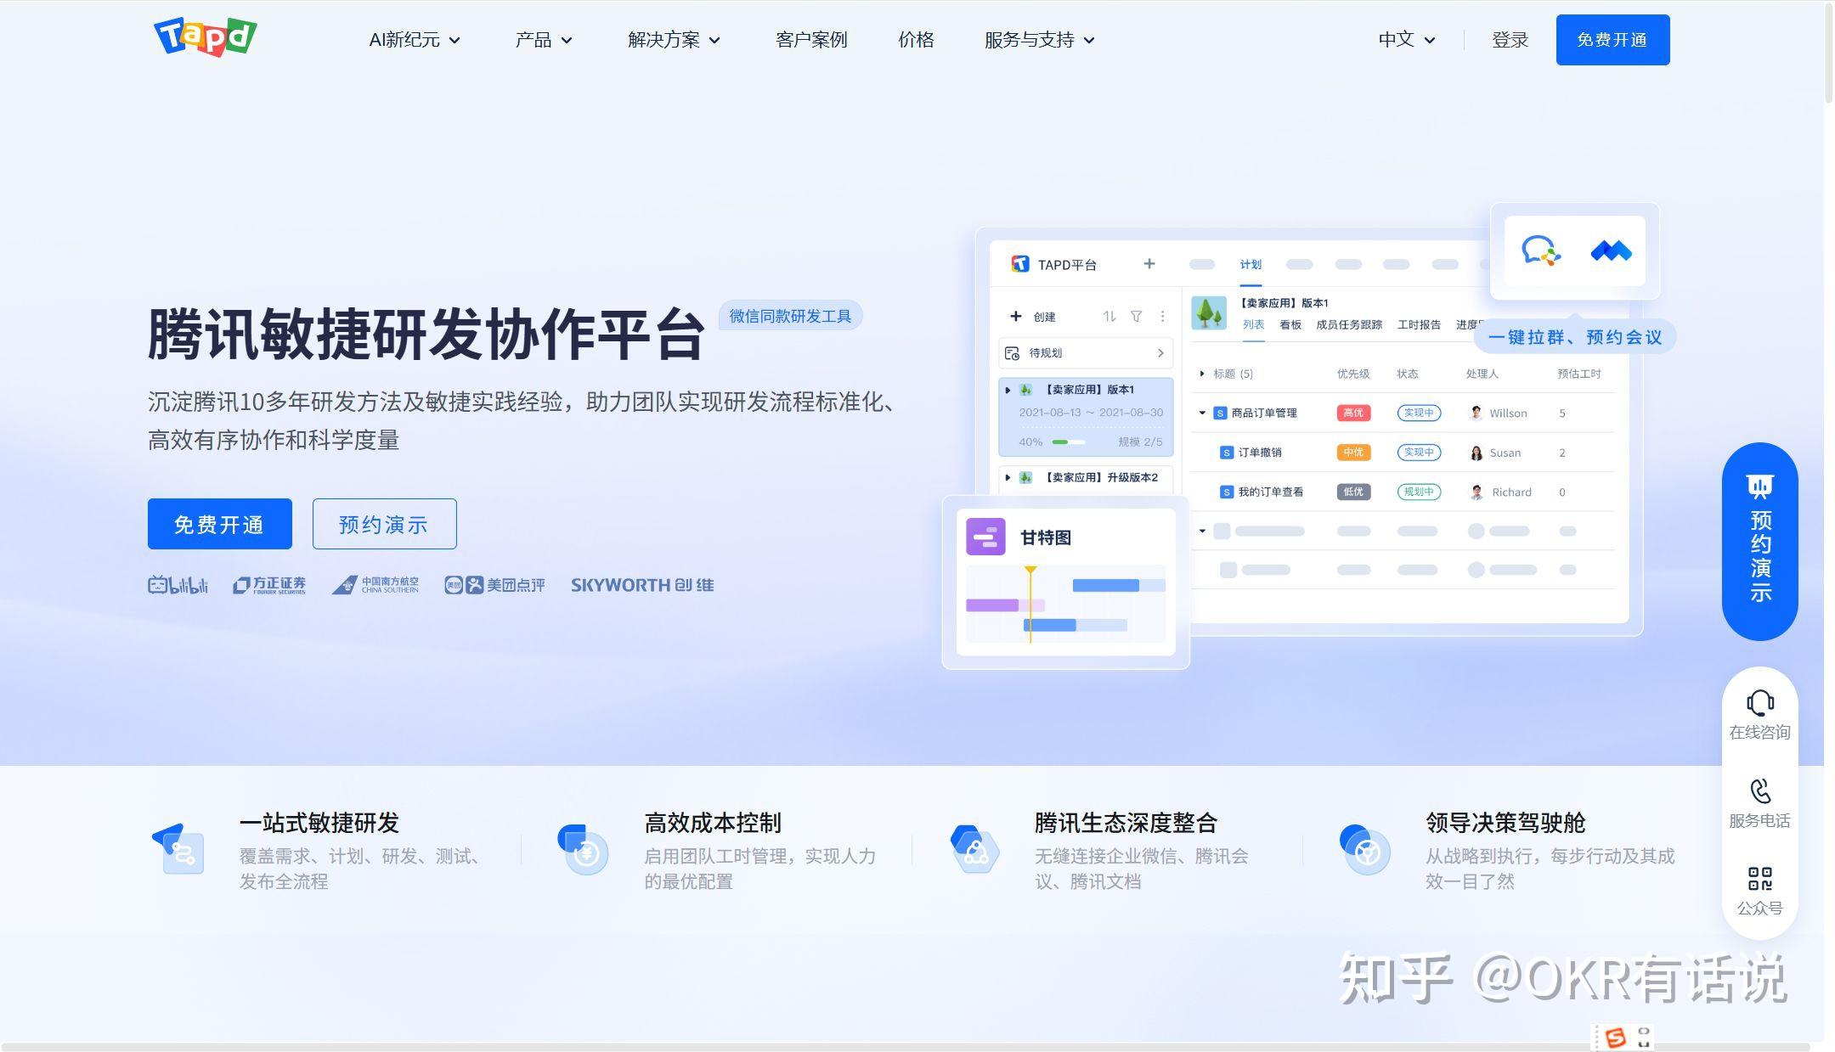This screenshot has width=1835, height=1052.
Task: Click the 登录 link
Action: coord(1510,40)
